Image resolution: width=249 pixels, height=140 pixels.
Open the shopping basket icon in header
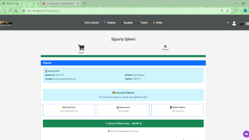241,24
